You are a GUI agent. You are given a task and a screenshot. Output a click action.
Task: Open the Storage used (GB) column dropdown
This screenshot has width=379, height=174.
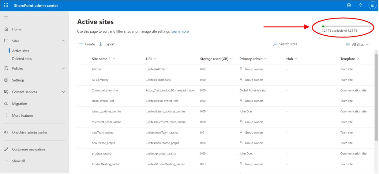231,59
